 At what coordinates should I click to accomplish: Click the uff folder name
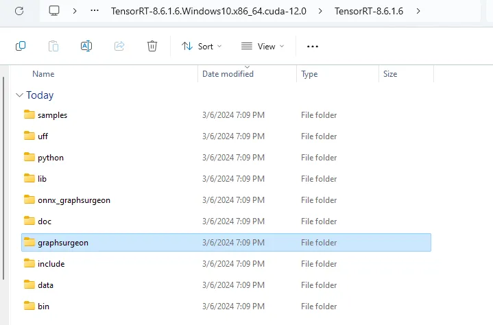coord(43,136)
